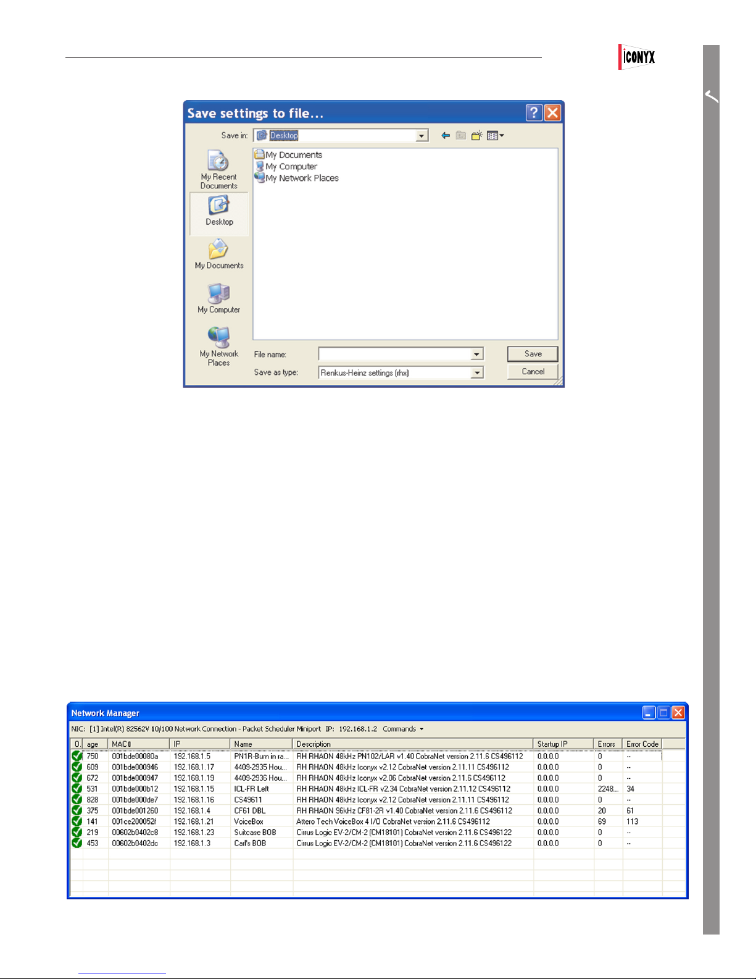Click the green status icon for 192.168.1.19
The image size is (756, 979).
(x=77, y=778)
